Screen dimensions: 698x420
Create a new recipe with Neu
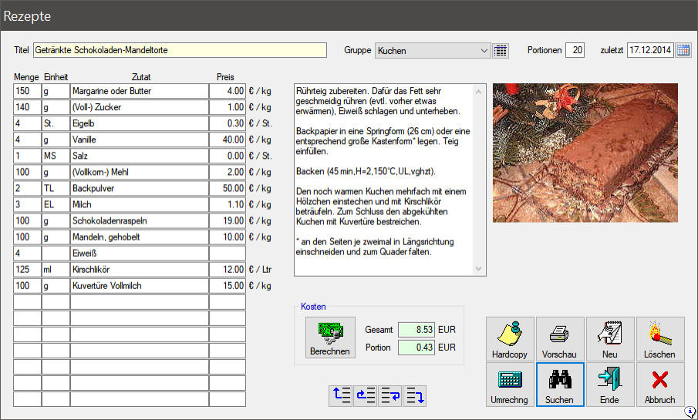[609, 339]
